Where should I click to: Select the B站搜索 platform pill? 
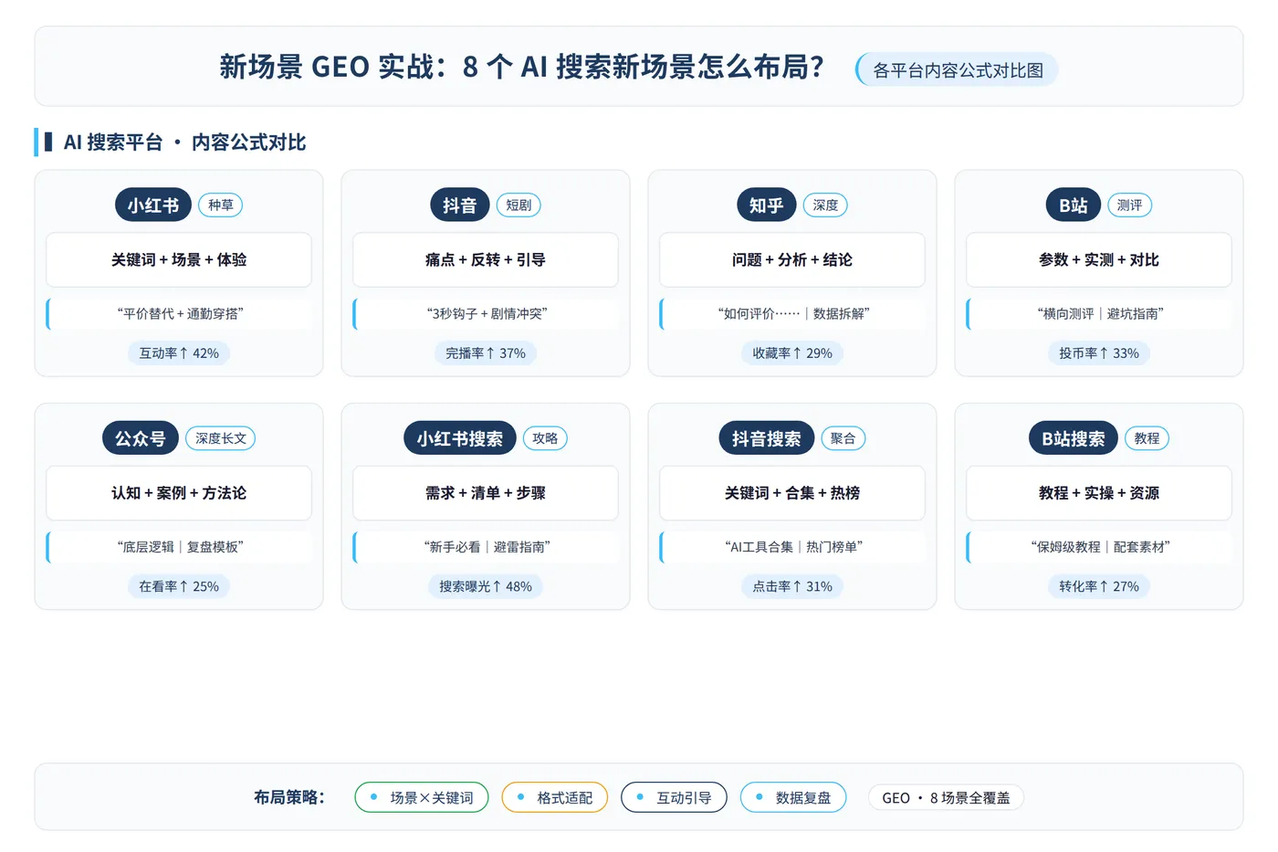point(1074,438)
